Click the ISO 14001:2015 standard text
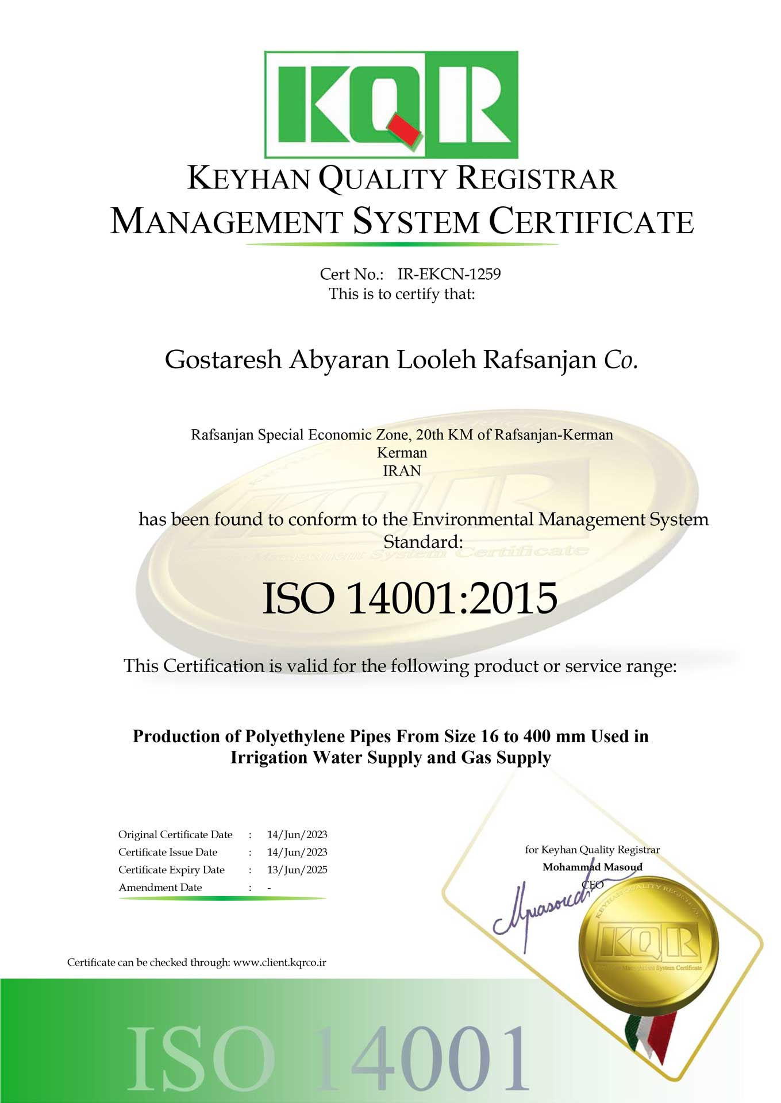781x1103 pixels. coord(409,598)
